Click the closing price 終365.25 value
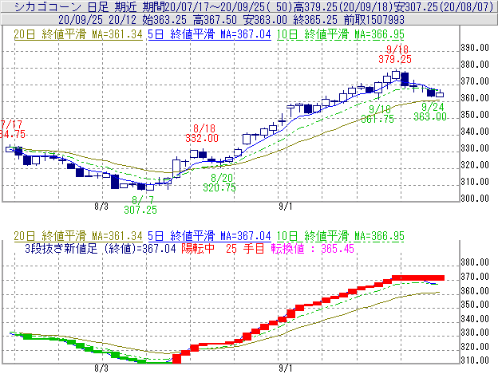The width and height of the screenshot is (498, 378). pos(315,20)
